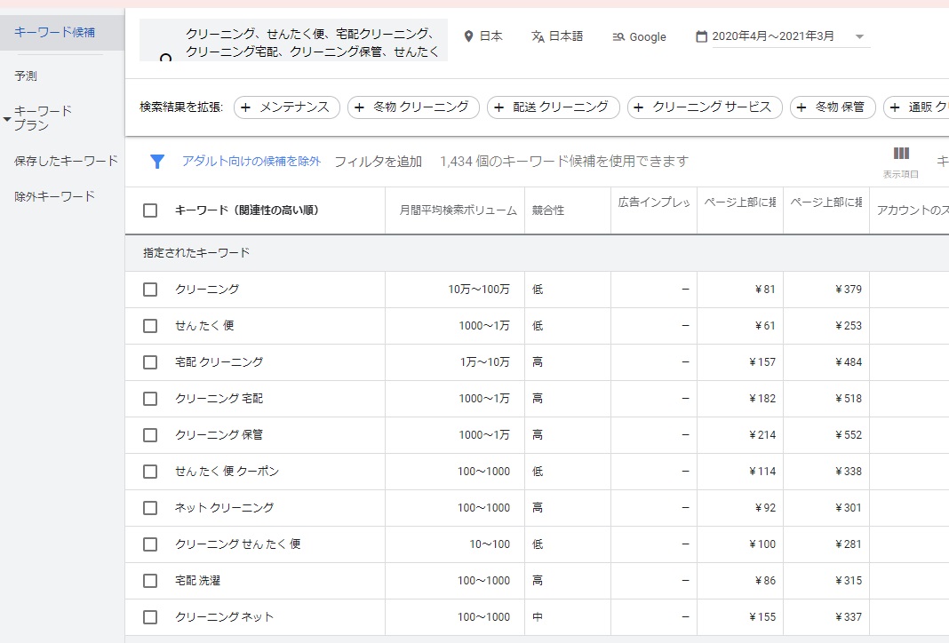Click the location pin icon for 日本

click(x=469, y=36)
